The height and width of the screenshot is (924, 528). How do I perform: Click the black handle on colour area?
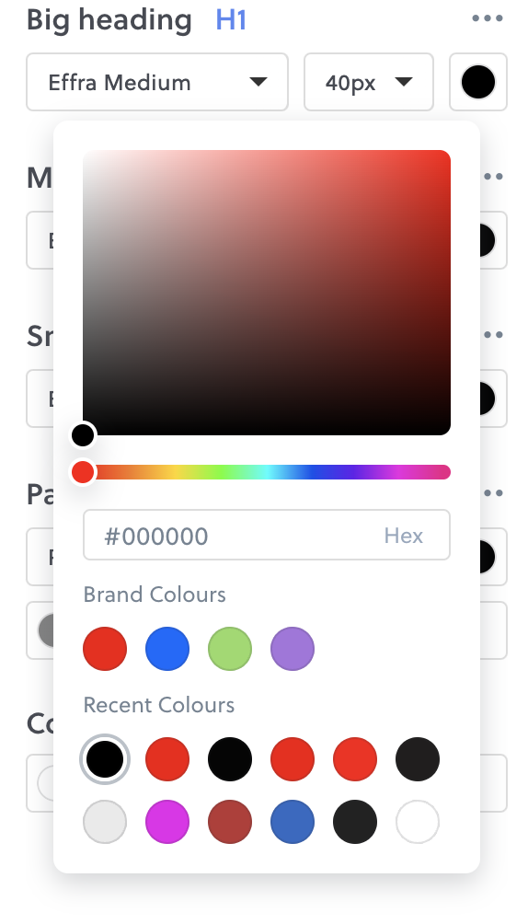point(83,435)
